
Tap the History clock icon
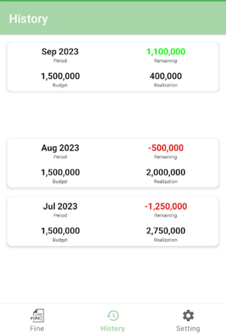pyautogui.click(x=112, y=316)
